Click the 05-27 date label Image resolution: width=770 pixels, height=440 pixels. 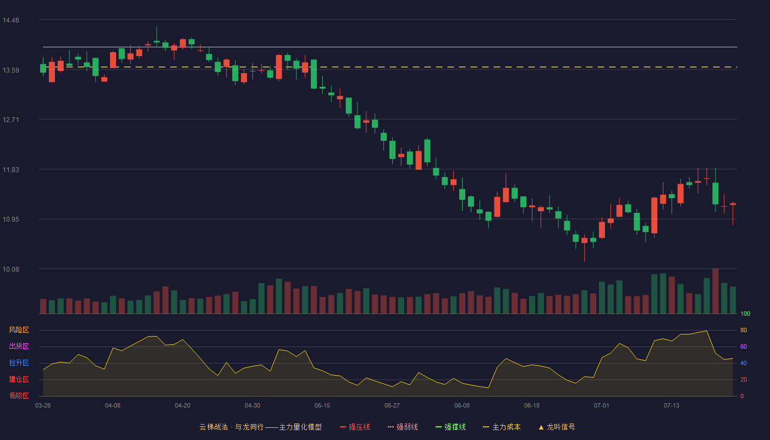pos(392,405)
